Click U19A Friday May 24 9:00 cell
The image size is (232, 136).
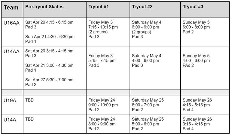click(108, 105)
